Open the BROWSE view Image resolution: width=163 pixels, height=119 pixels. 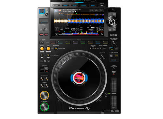66,6
